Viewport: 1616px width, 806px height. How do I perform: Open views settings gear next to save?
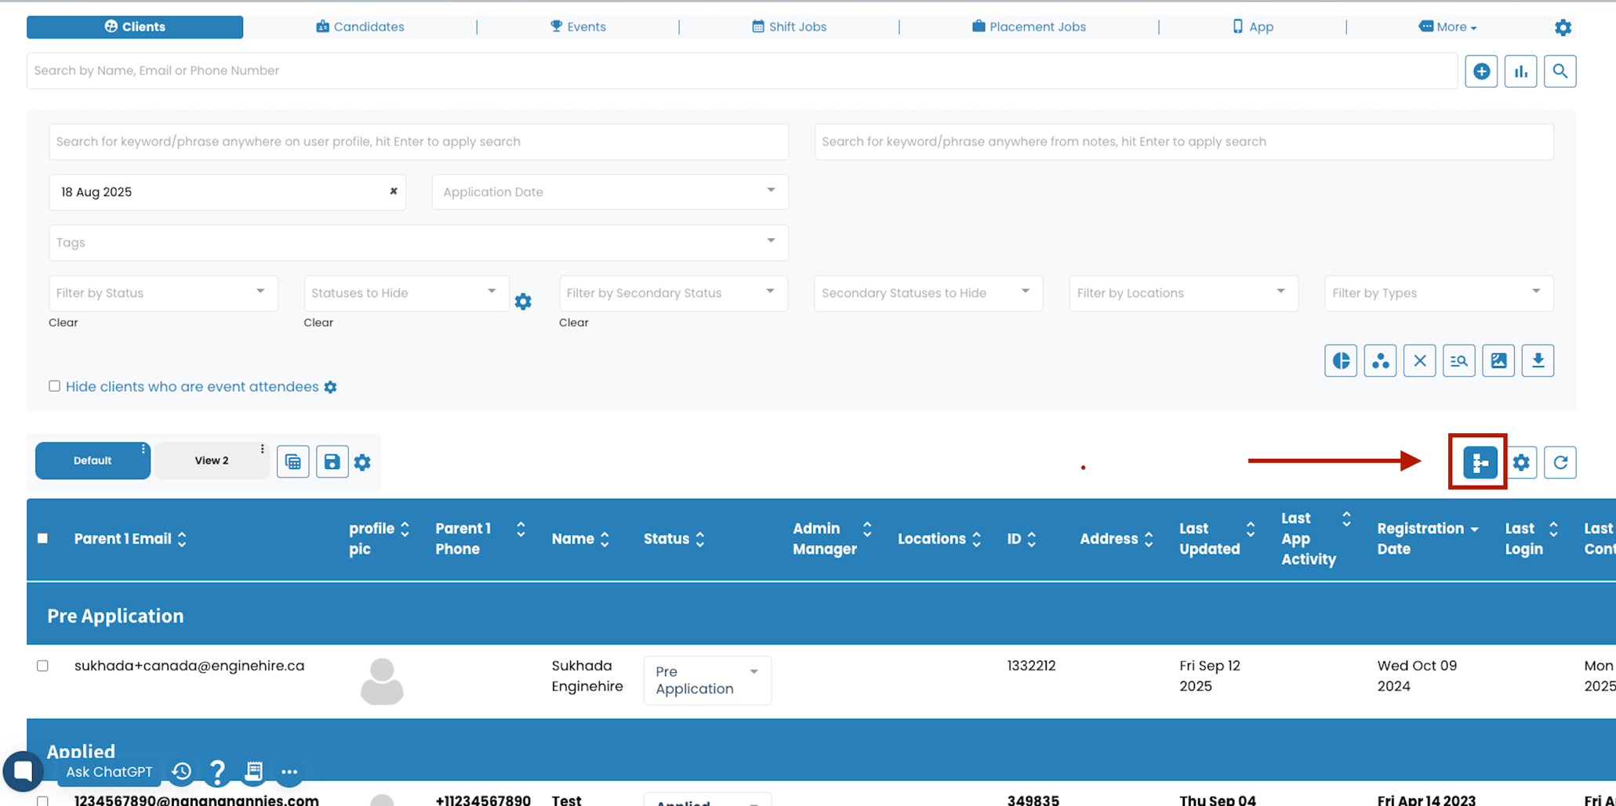tap(362, 462)
